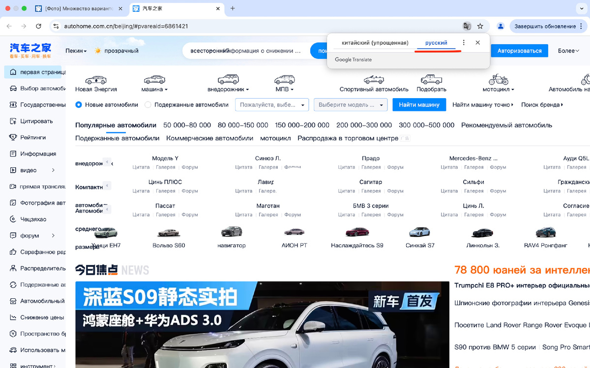Viewport: 590px width, 368px height.
Task: Open site info icon in address bar
Action: coord(56,26)
